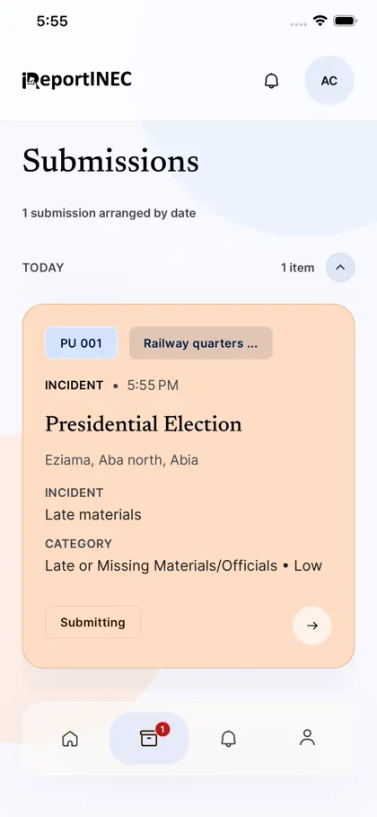Viewport: 377px width, 817px height.
Task: Open submission details with arrow button
Action: pyautogui.click(x=312, y=626)
